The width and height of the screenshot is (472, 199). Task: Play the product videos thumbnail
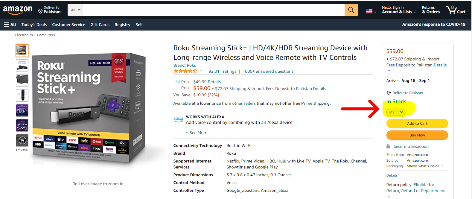[22, 140]
